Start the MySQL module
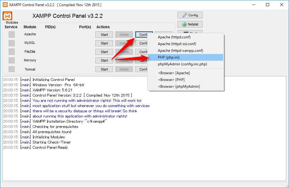289x188 pixels. [104, 43]
